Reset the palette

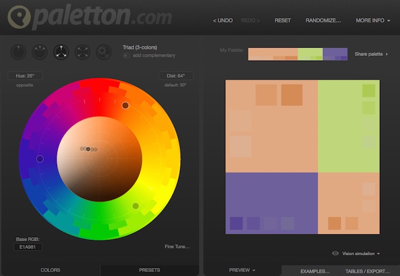(x=283, y=21)
